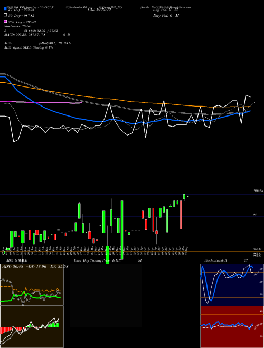The width and height of the screenshot is (264, 348).
Task: Click the 'CL: 1000.00' closing price text
Action: coord(99,9)
